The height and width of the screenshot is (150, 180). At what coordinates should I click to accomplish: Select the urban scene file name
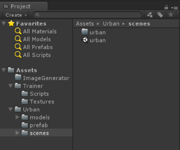coord(98,40)
